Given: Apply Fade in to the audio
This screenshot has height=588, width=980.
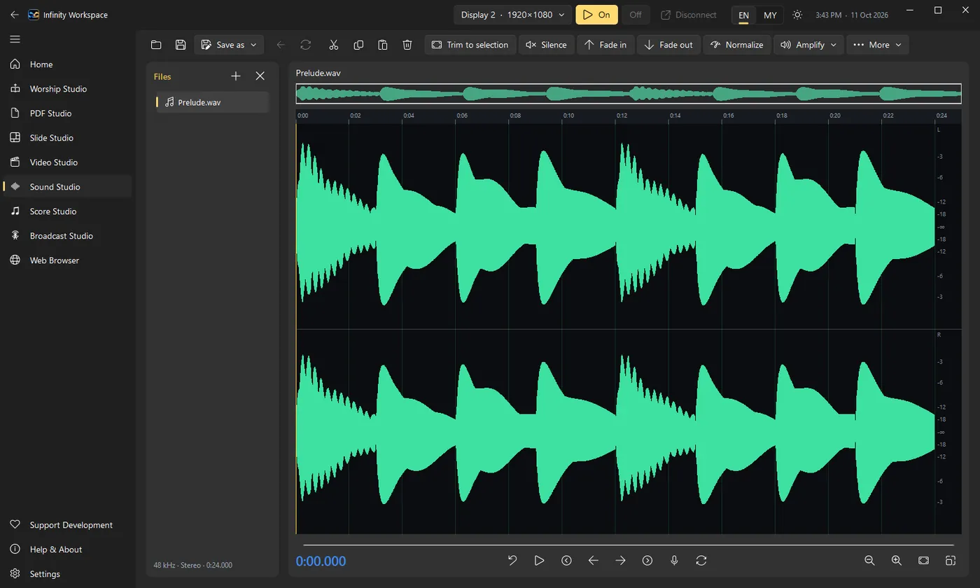Looking at the screenshot, I should pyautogui.click(x=605, y=45).
